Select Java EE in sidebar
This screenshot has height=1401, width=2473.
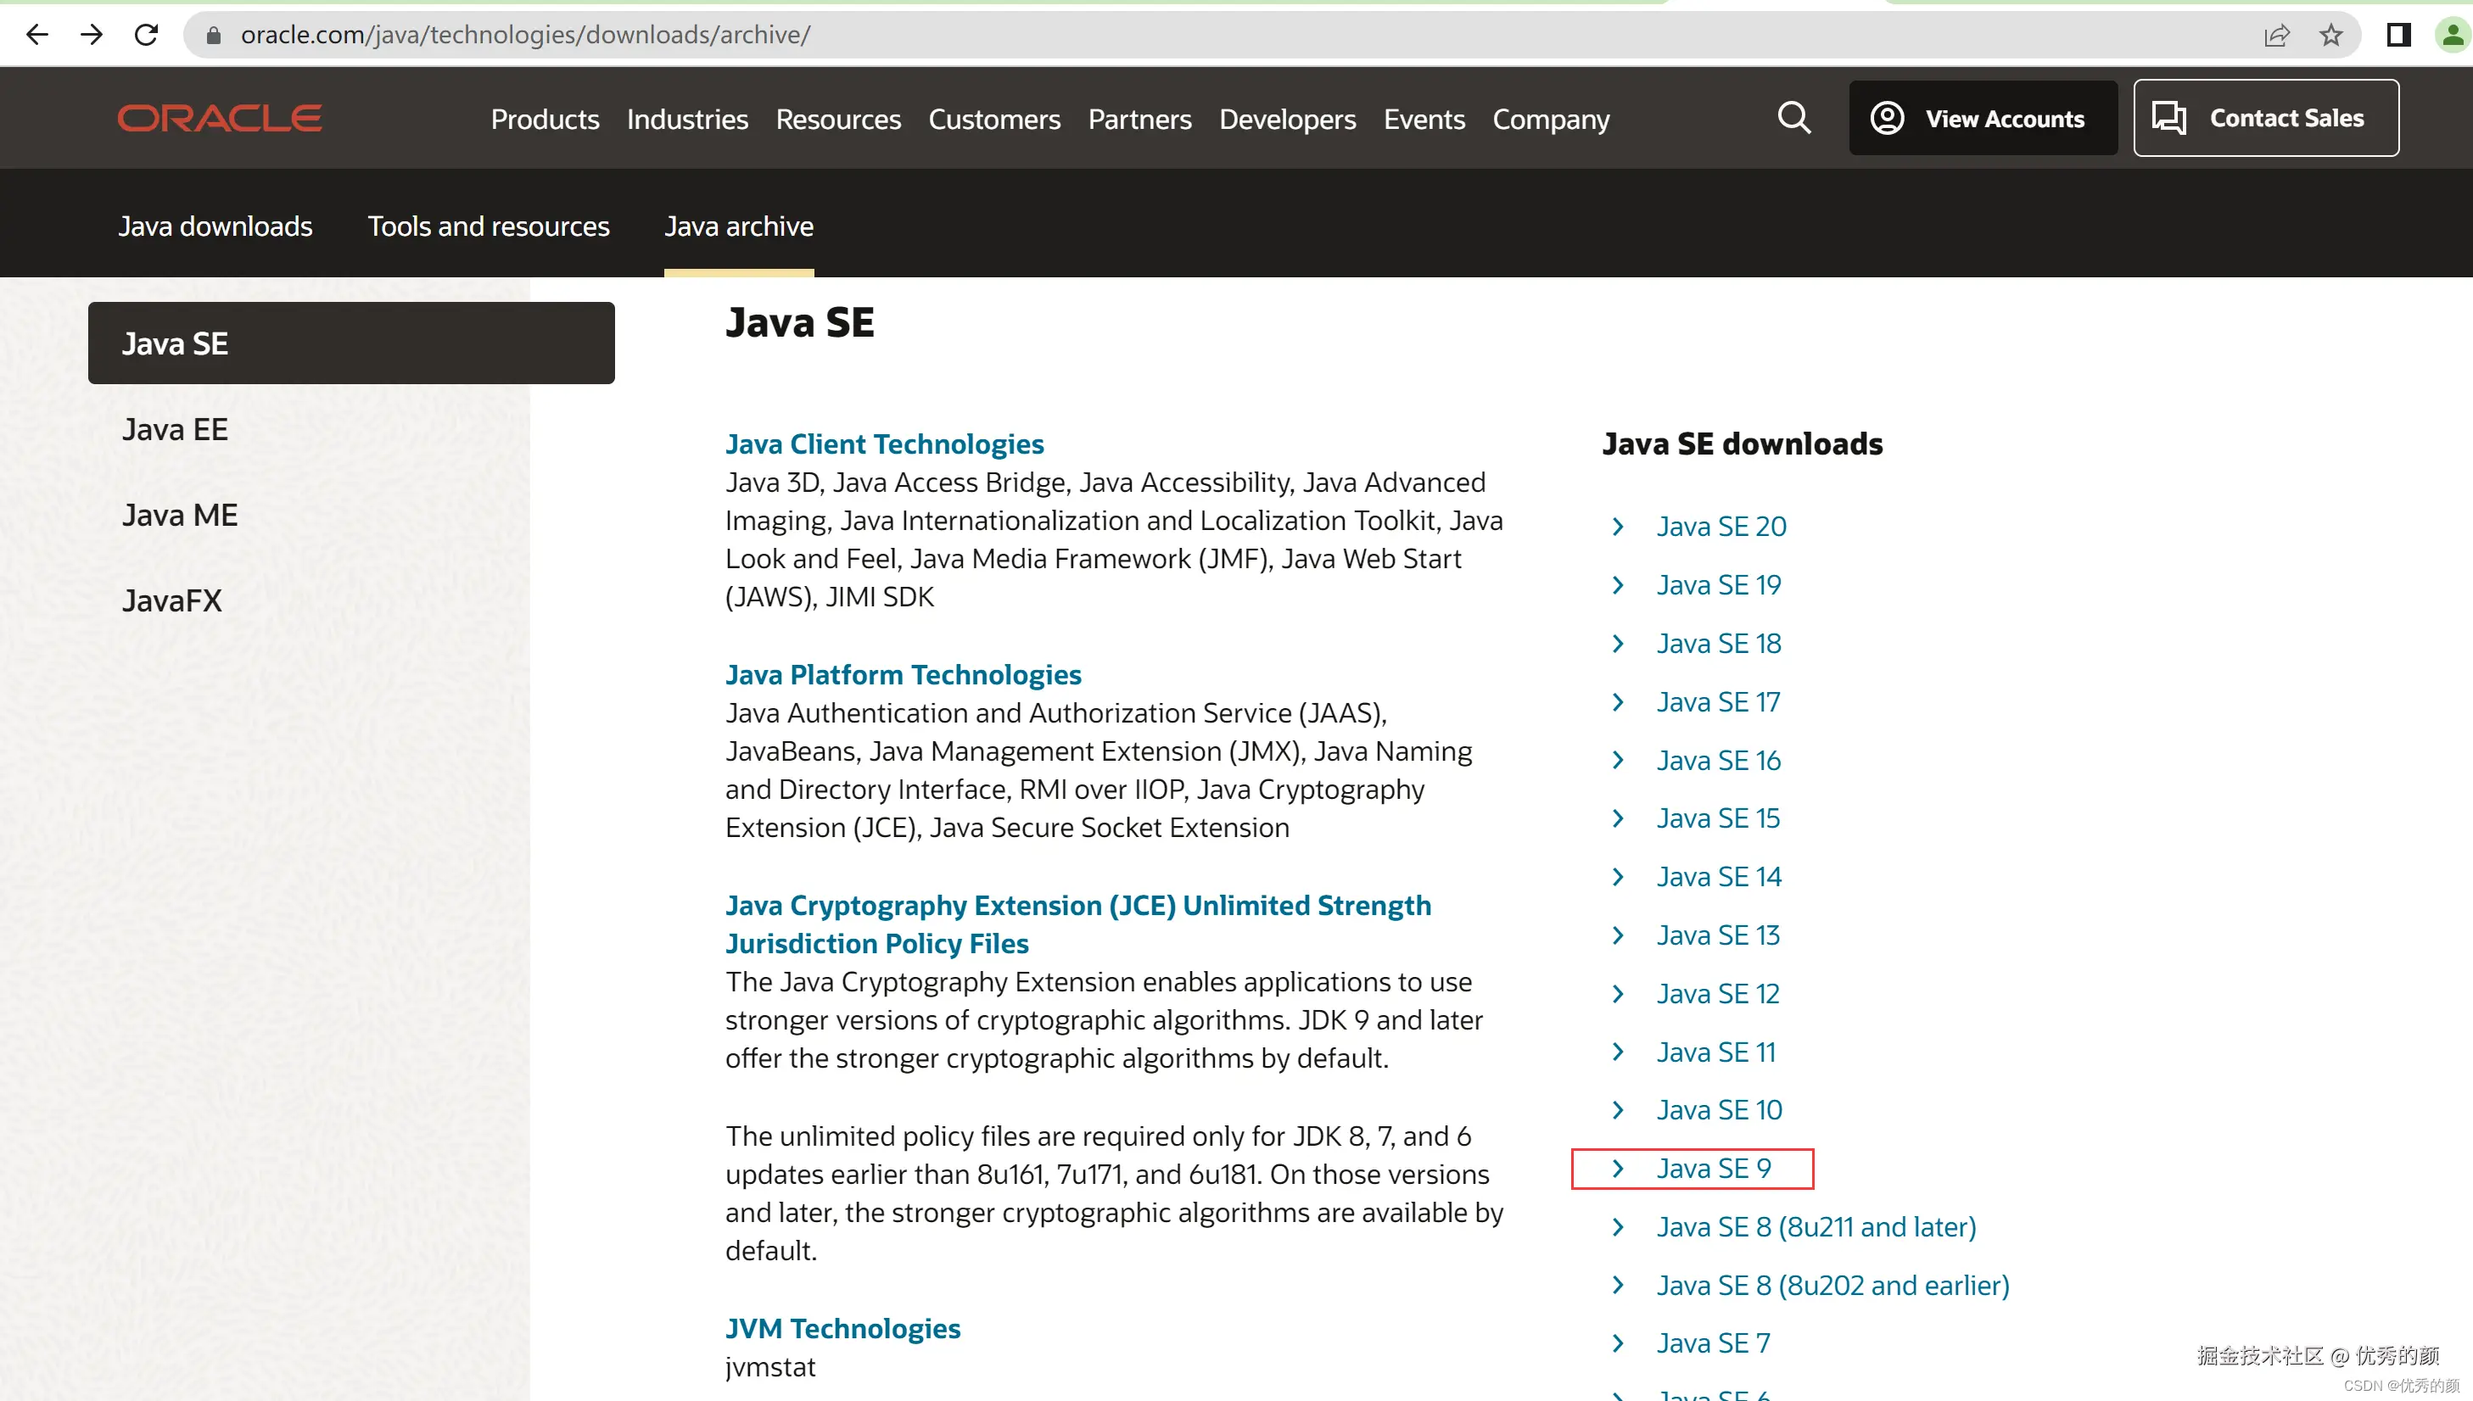[x=175, y=429]
